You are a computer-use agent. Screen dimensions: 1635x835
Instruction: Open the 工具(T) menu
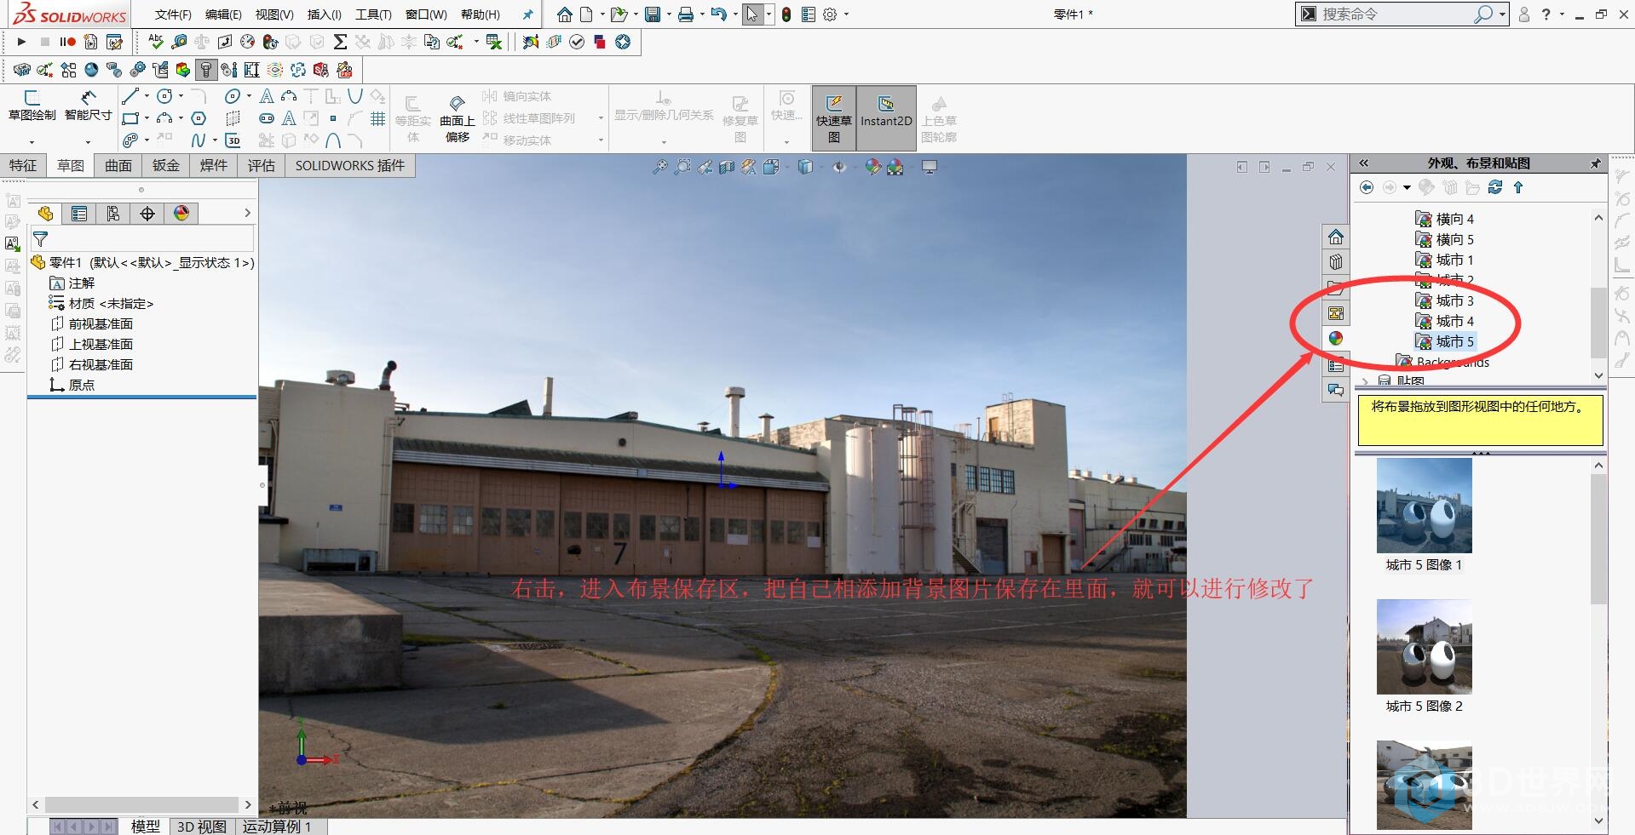pos(373,14)
